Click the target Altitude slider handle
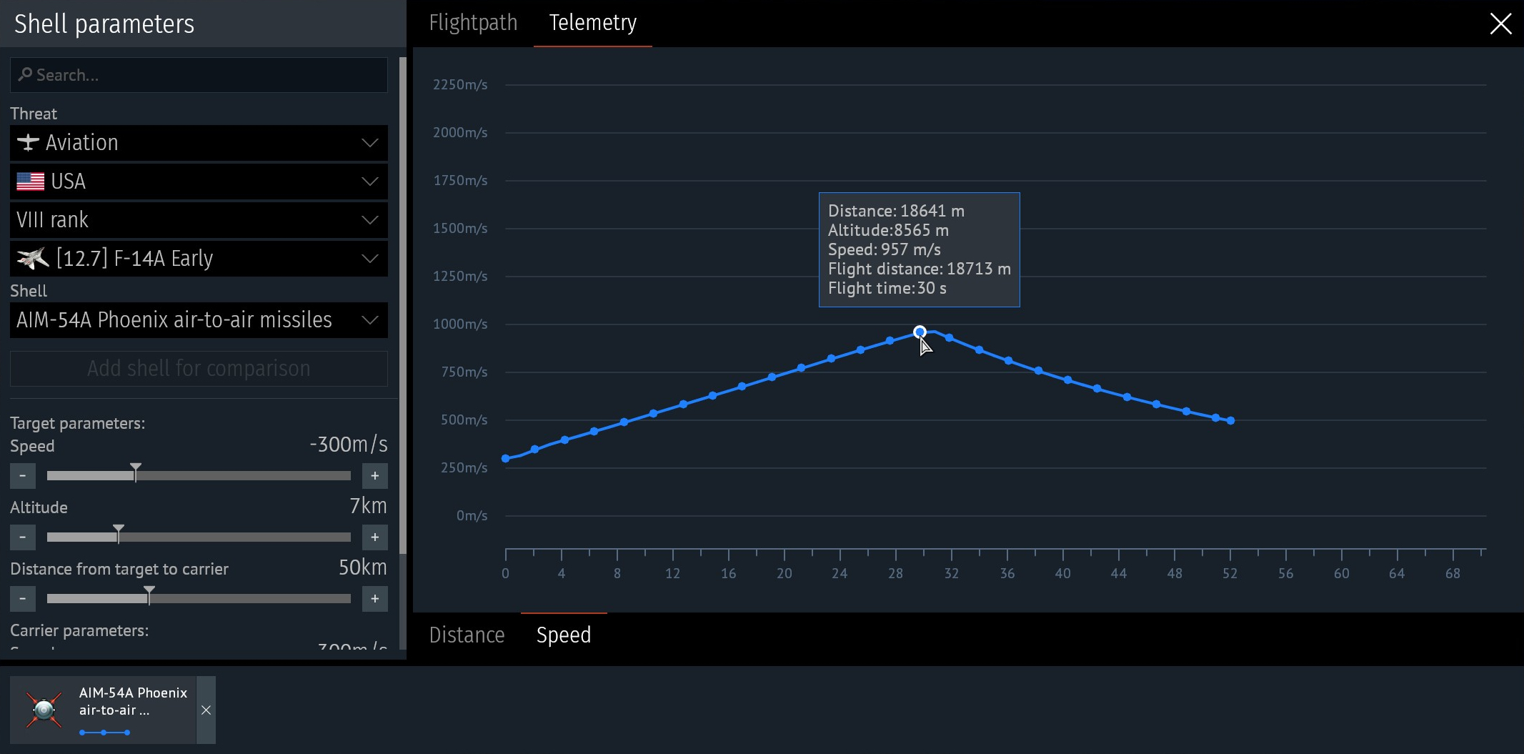The height and width of the screenshot is (754, 1524). pyautogui.click(x=119, y=533)
